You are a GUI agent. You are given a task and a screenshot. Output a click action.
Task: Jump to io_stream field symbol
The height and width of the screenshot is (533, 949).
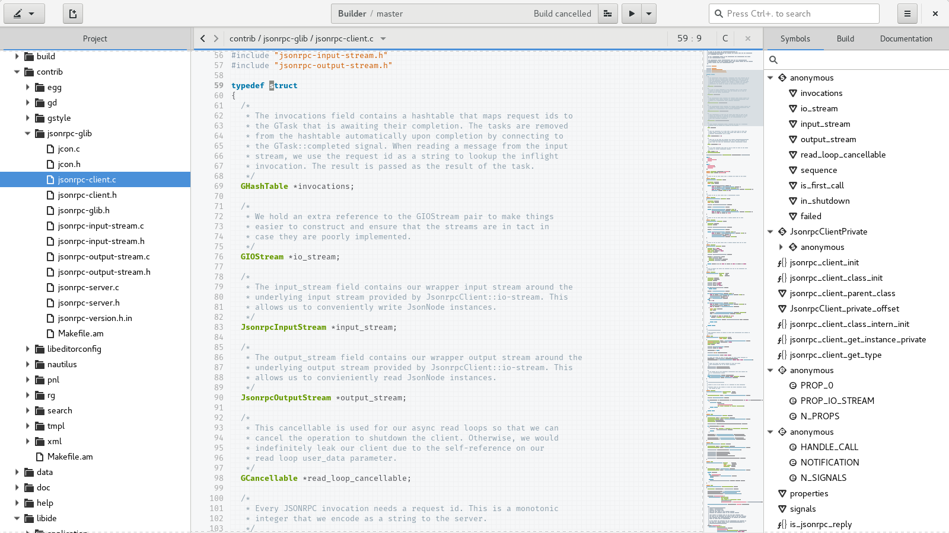pyautogui.click(x=819, y=108)
